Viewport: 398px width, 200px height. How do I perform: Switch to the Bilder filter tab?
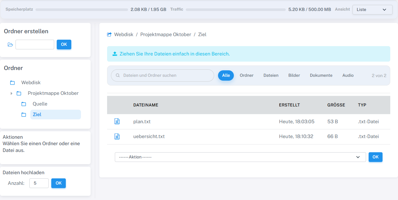(294, 75)
